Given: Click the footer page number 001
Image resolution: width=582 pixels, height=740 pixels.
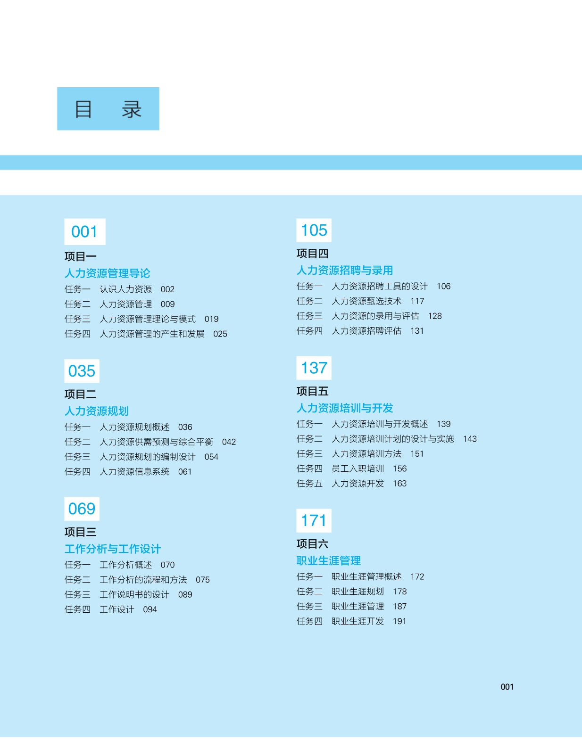Looking at the screenshot, I should coord(507,687).
